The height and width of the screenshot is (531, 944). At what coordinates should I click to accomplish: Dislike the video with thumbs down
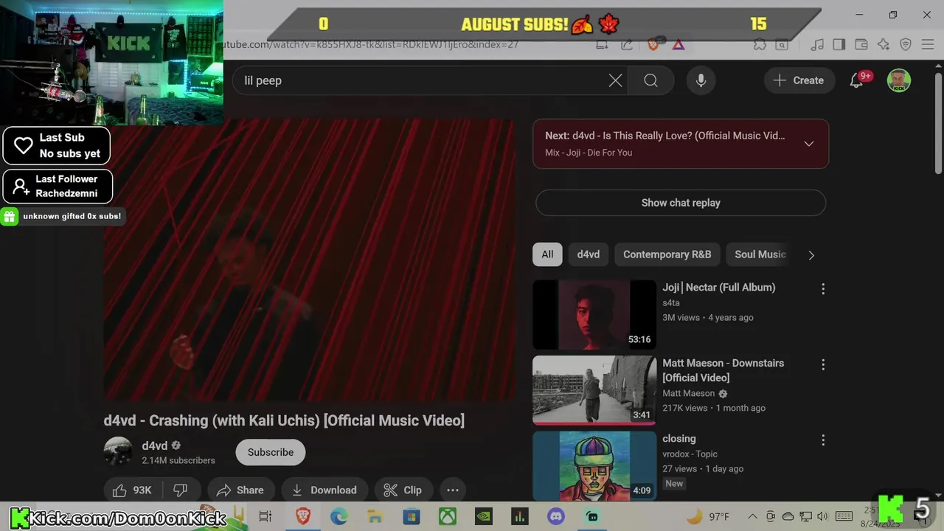[181, 490]
